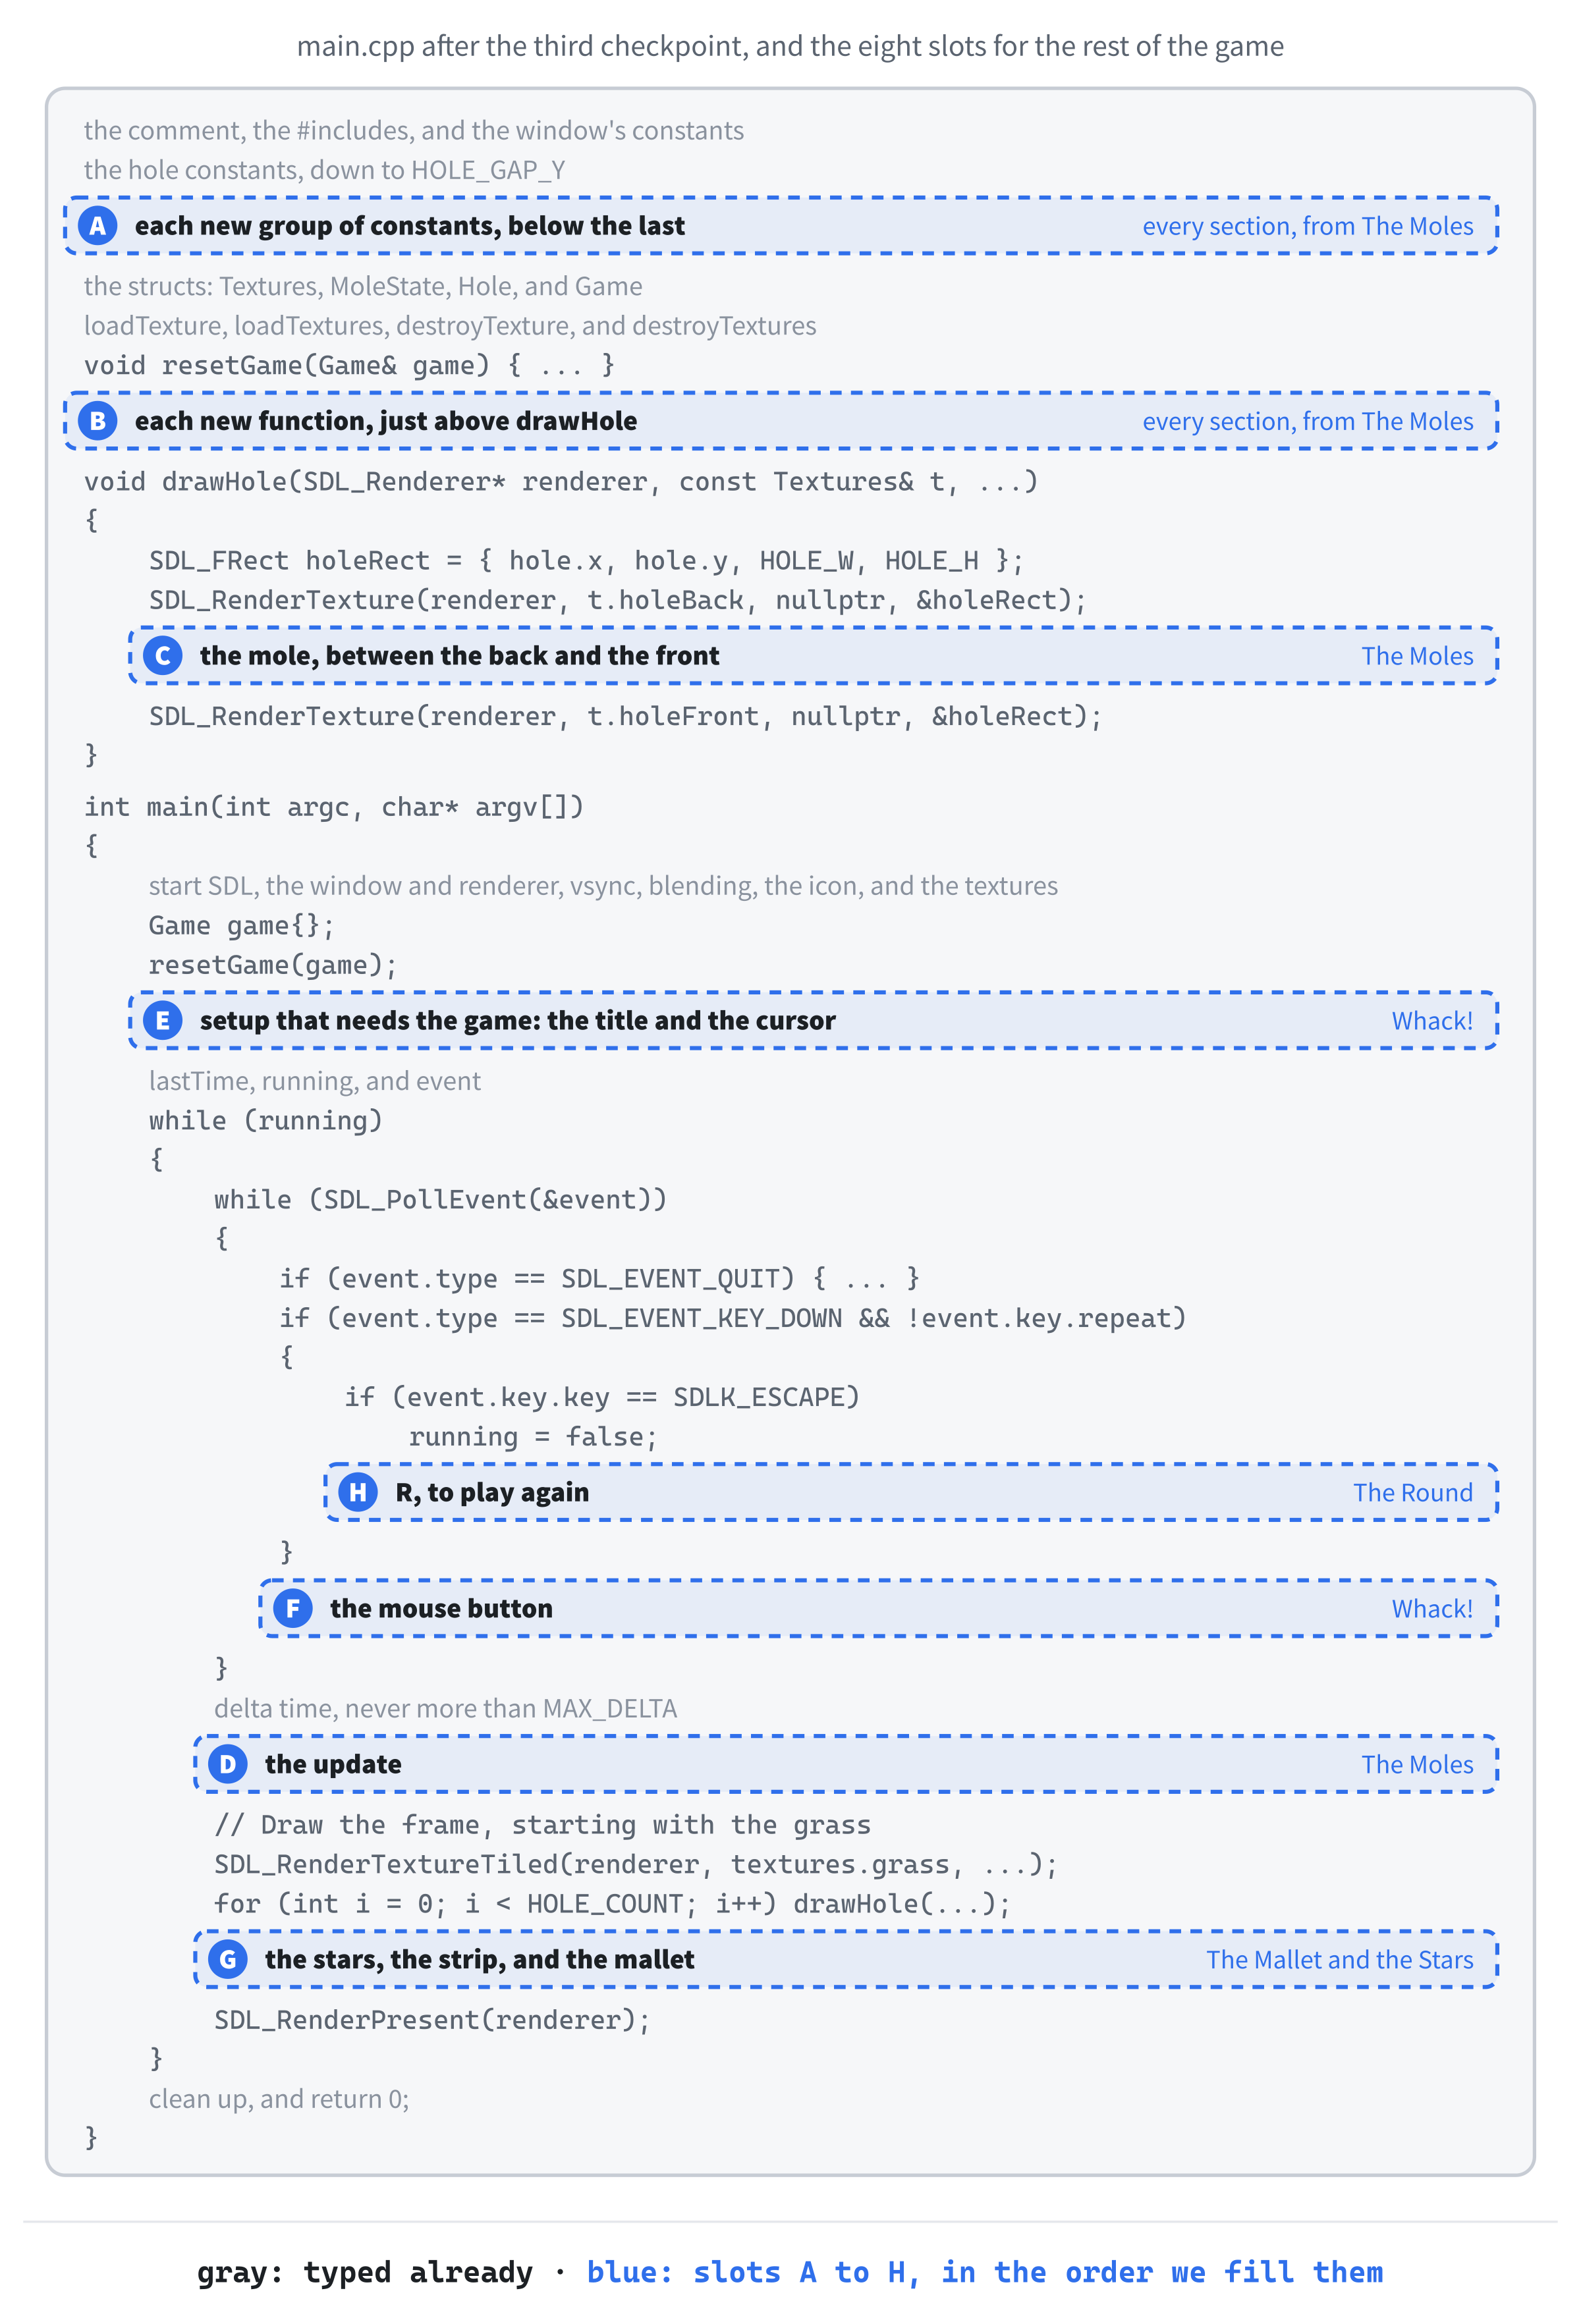Click the circled A slot badge
This screenshot has height=2324, width=1581.
(97, 226)
